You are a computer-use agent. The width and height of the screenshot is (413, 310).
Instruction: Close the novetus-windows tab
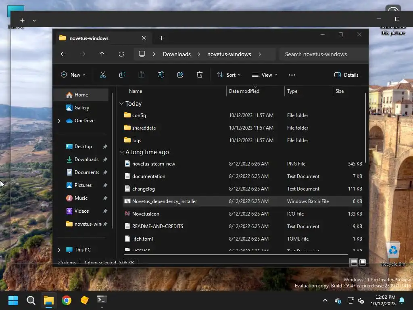tap(144, 38)
